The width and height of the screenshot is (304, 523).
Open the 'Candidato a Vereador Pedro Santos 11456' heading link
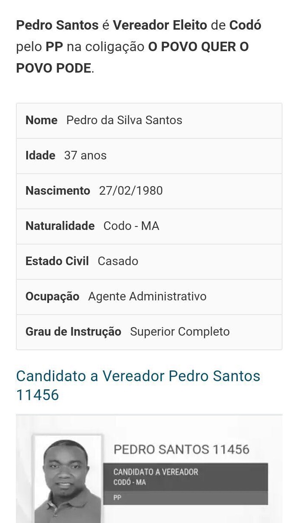[x=138, y=385]
